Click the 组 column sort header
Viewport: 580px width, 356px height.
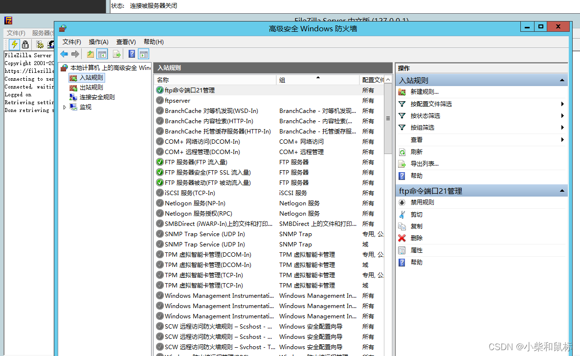[318, 80]
